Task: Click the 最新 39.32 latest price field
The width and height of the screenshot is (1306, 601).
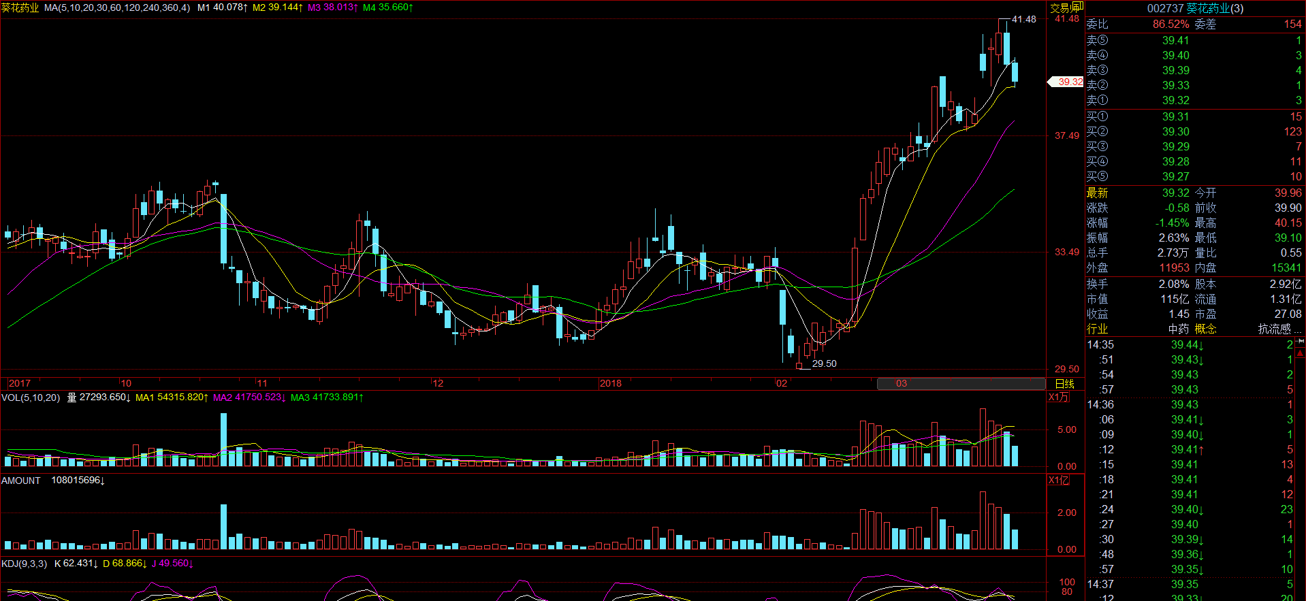Action: point(1138,193)
